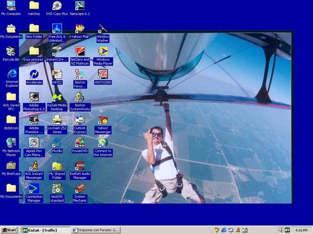Image resolution: width=313 pixels, height=234 pixels.
Task: Click the Start button on taskbar
Action: tap(9, 230)
